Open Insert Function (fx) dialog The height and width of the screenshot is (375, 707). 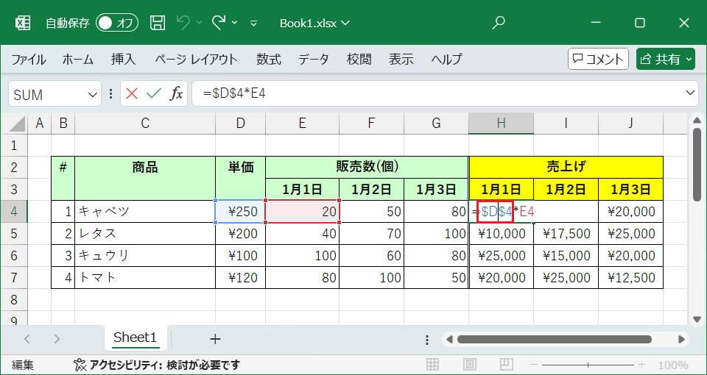point(176,93)
